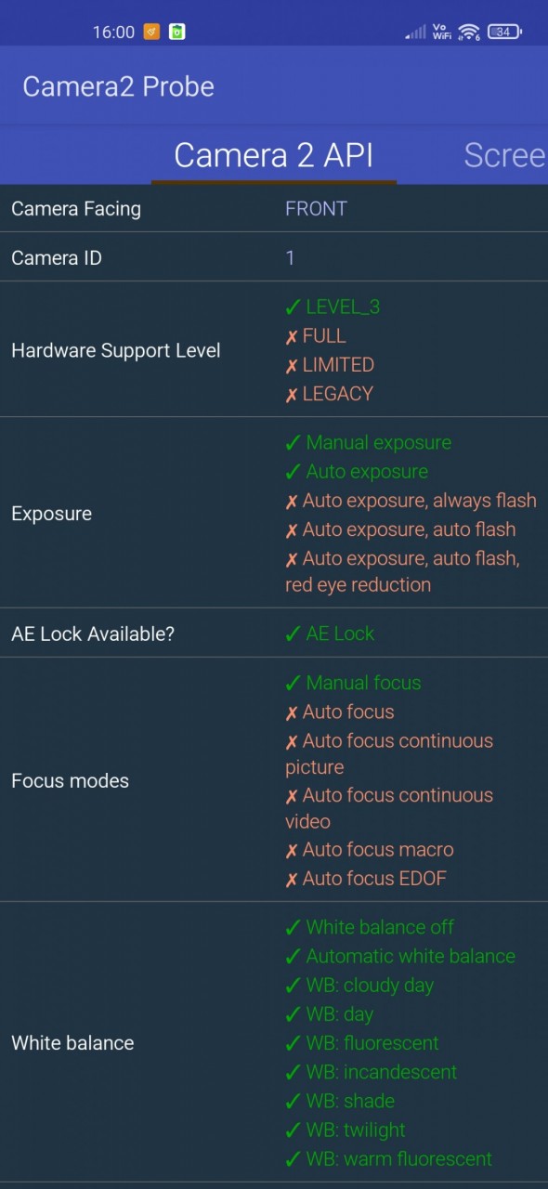The width and height of the screenshot is (548, 1189).
Task: Tap the Camera ID value 1
Action: [x=290, y=258]
